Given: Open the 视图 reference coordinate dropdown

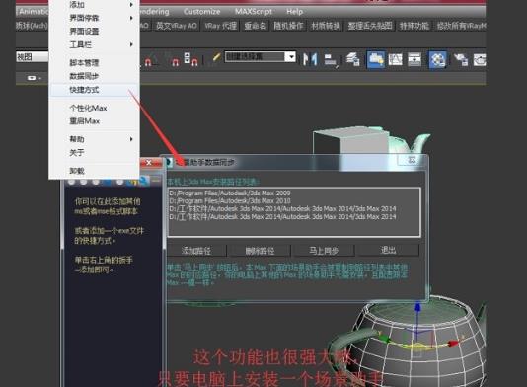Looking at the screenshot, I should coord(33,57).
